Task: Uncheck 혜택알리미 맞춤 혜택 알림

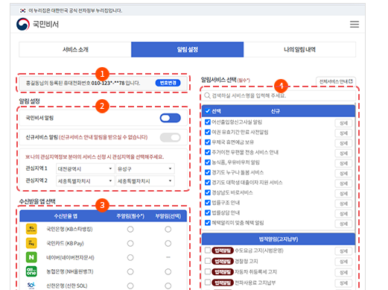Action: [x=208, y=223]
